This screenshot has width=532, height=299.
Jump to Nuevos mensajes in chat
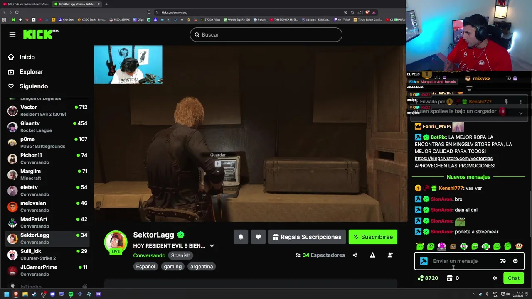(468, 177)
